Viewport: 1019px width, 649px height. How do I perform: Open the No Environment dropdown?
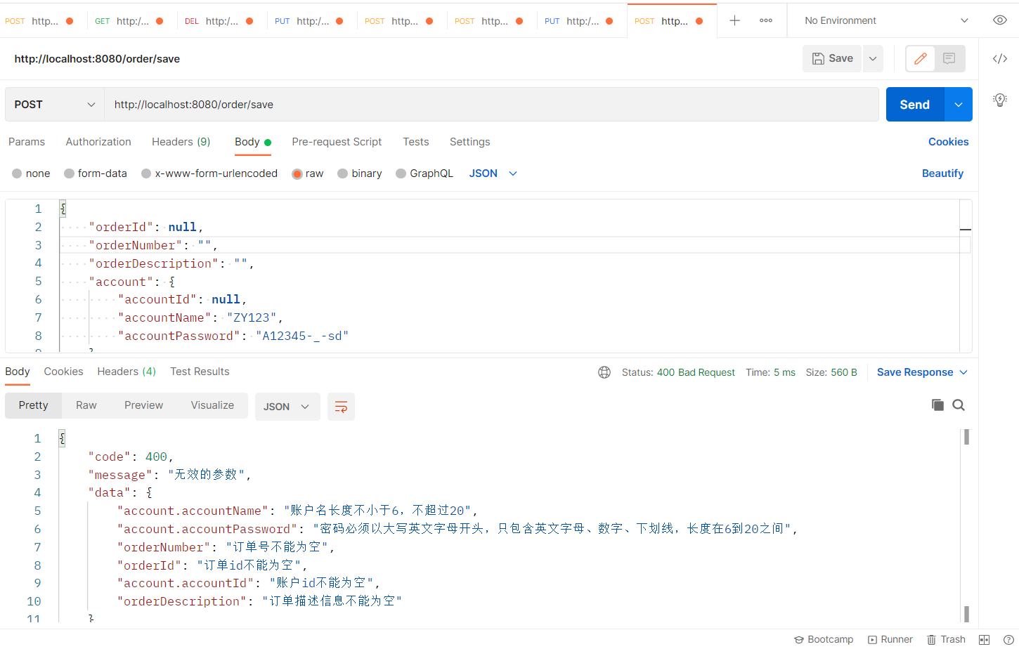[x=886, y=20]
